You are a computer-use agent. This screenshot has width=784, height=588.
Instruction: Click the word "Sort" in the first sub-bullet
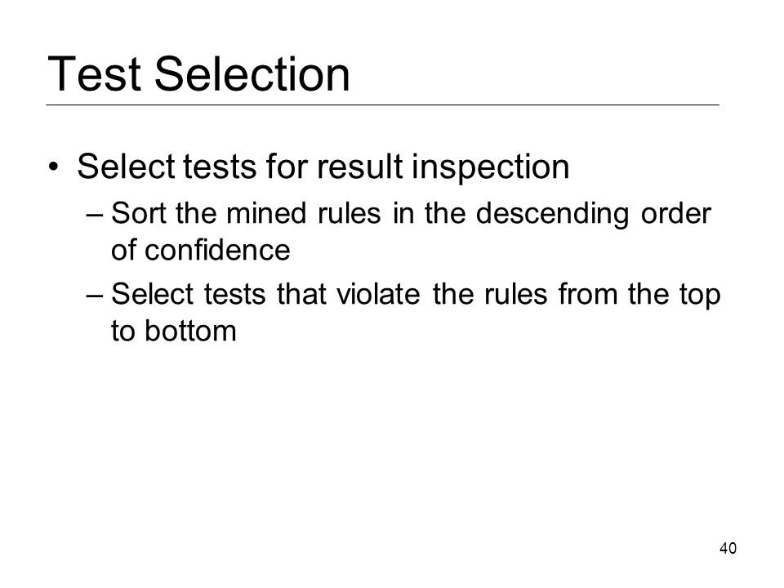pos(139,213)
